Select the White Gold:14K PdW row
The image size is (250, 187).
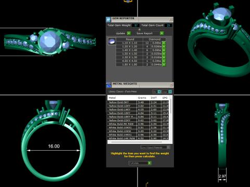point(138,138)
